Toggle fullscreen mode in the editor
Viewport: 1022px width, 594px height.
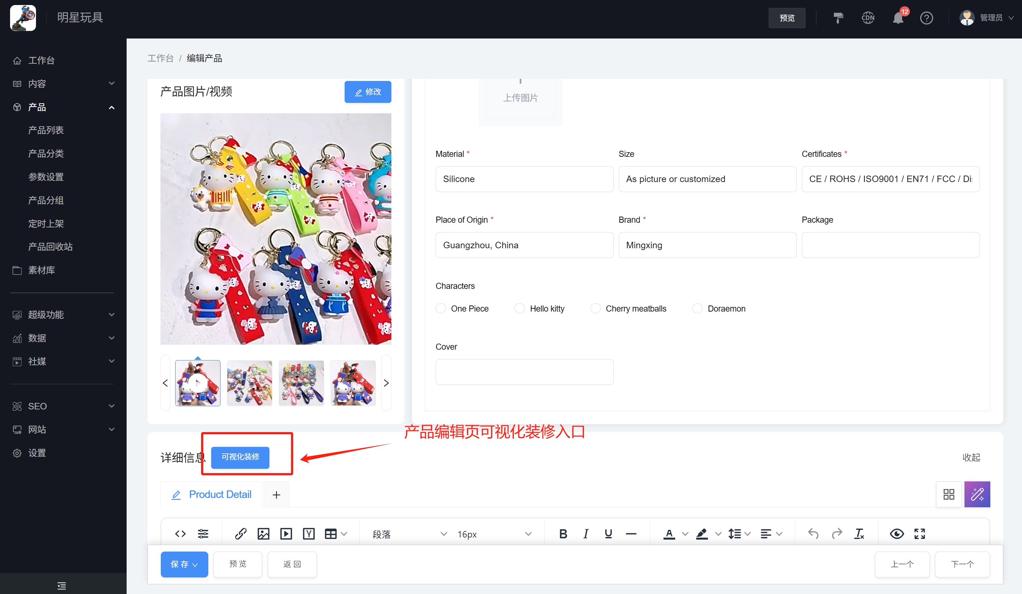(x=919, y=534)
